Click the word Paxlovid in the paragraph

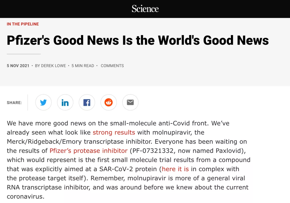tap(229, 151)
